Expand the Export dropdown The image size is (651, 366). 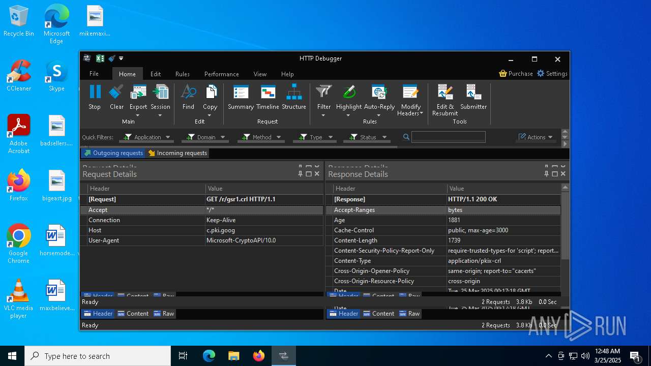pos(138,115)
